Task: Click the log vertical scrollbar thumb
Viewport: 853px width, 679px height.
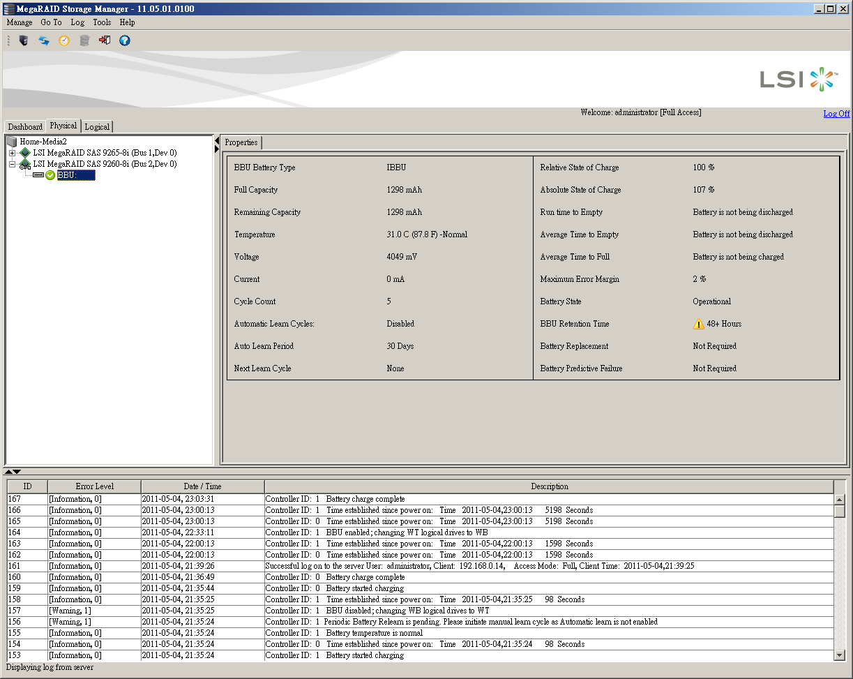Action: pyautogui.click(x=840, y=511)
